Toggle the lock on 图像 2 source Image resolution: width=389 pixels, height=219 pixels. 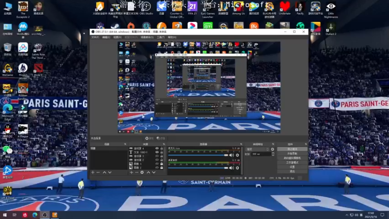tap(162, 167)
